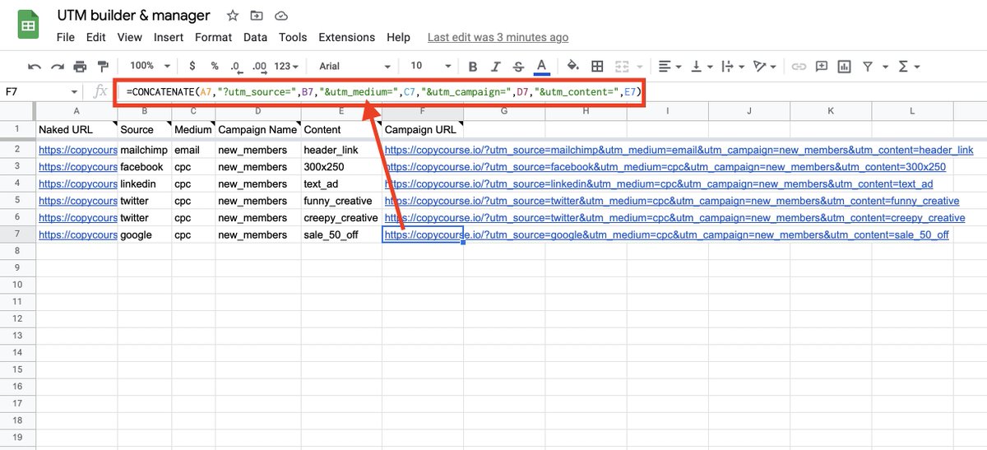Open the text wrapping dropdown
The width and height of the screenshot is (987, 450).
click(x=731, y=66)
